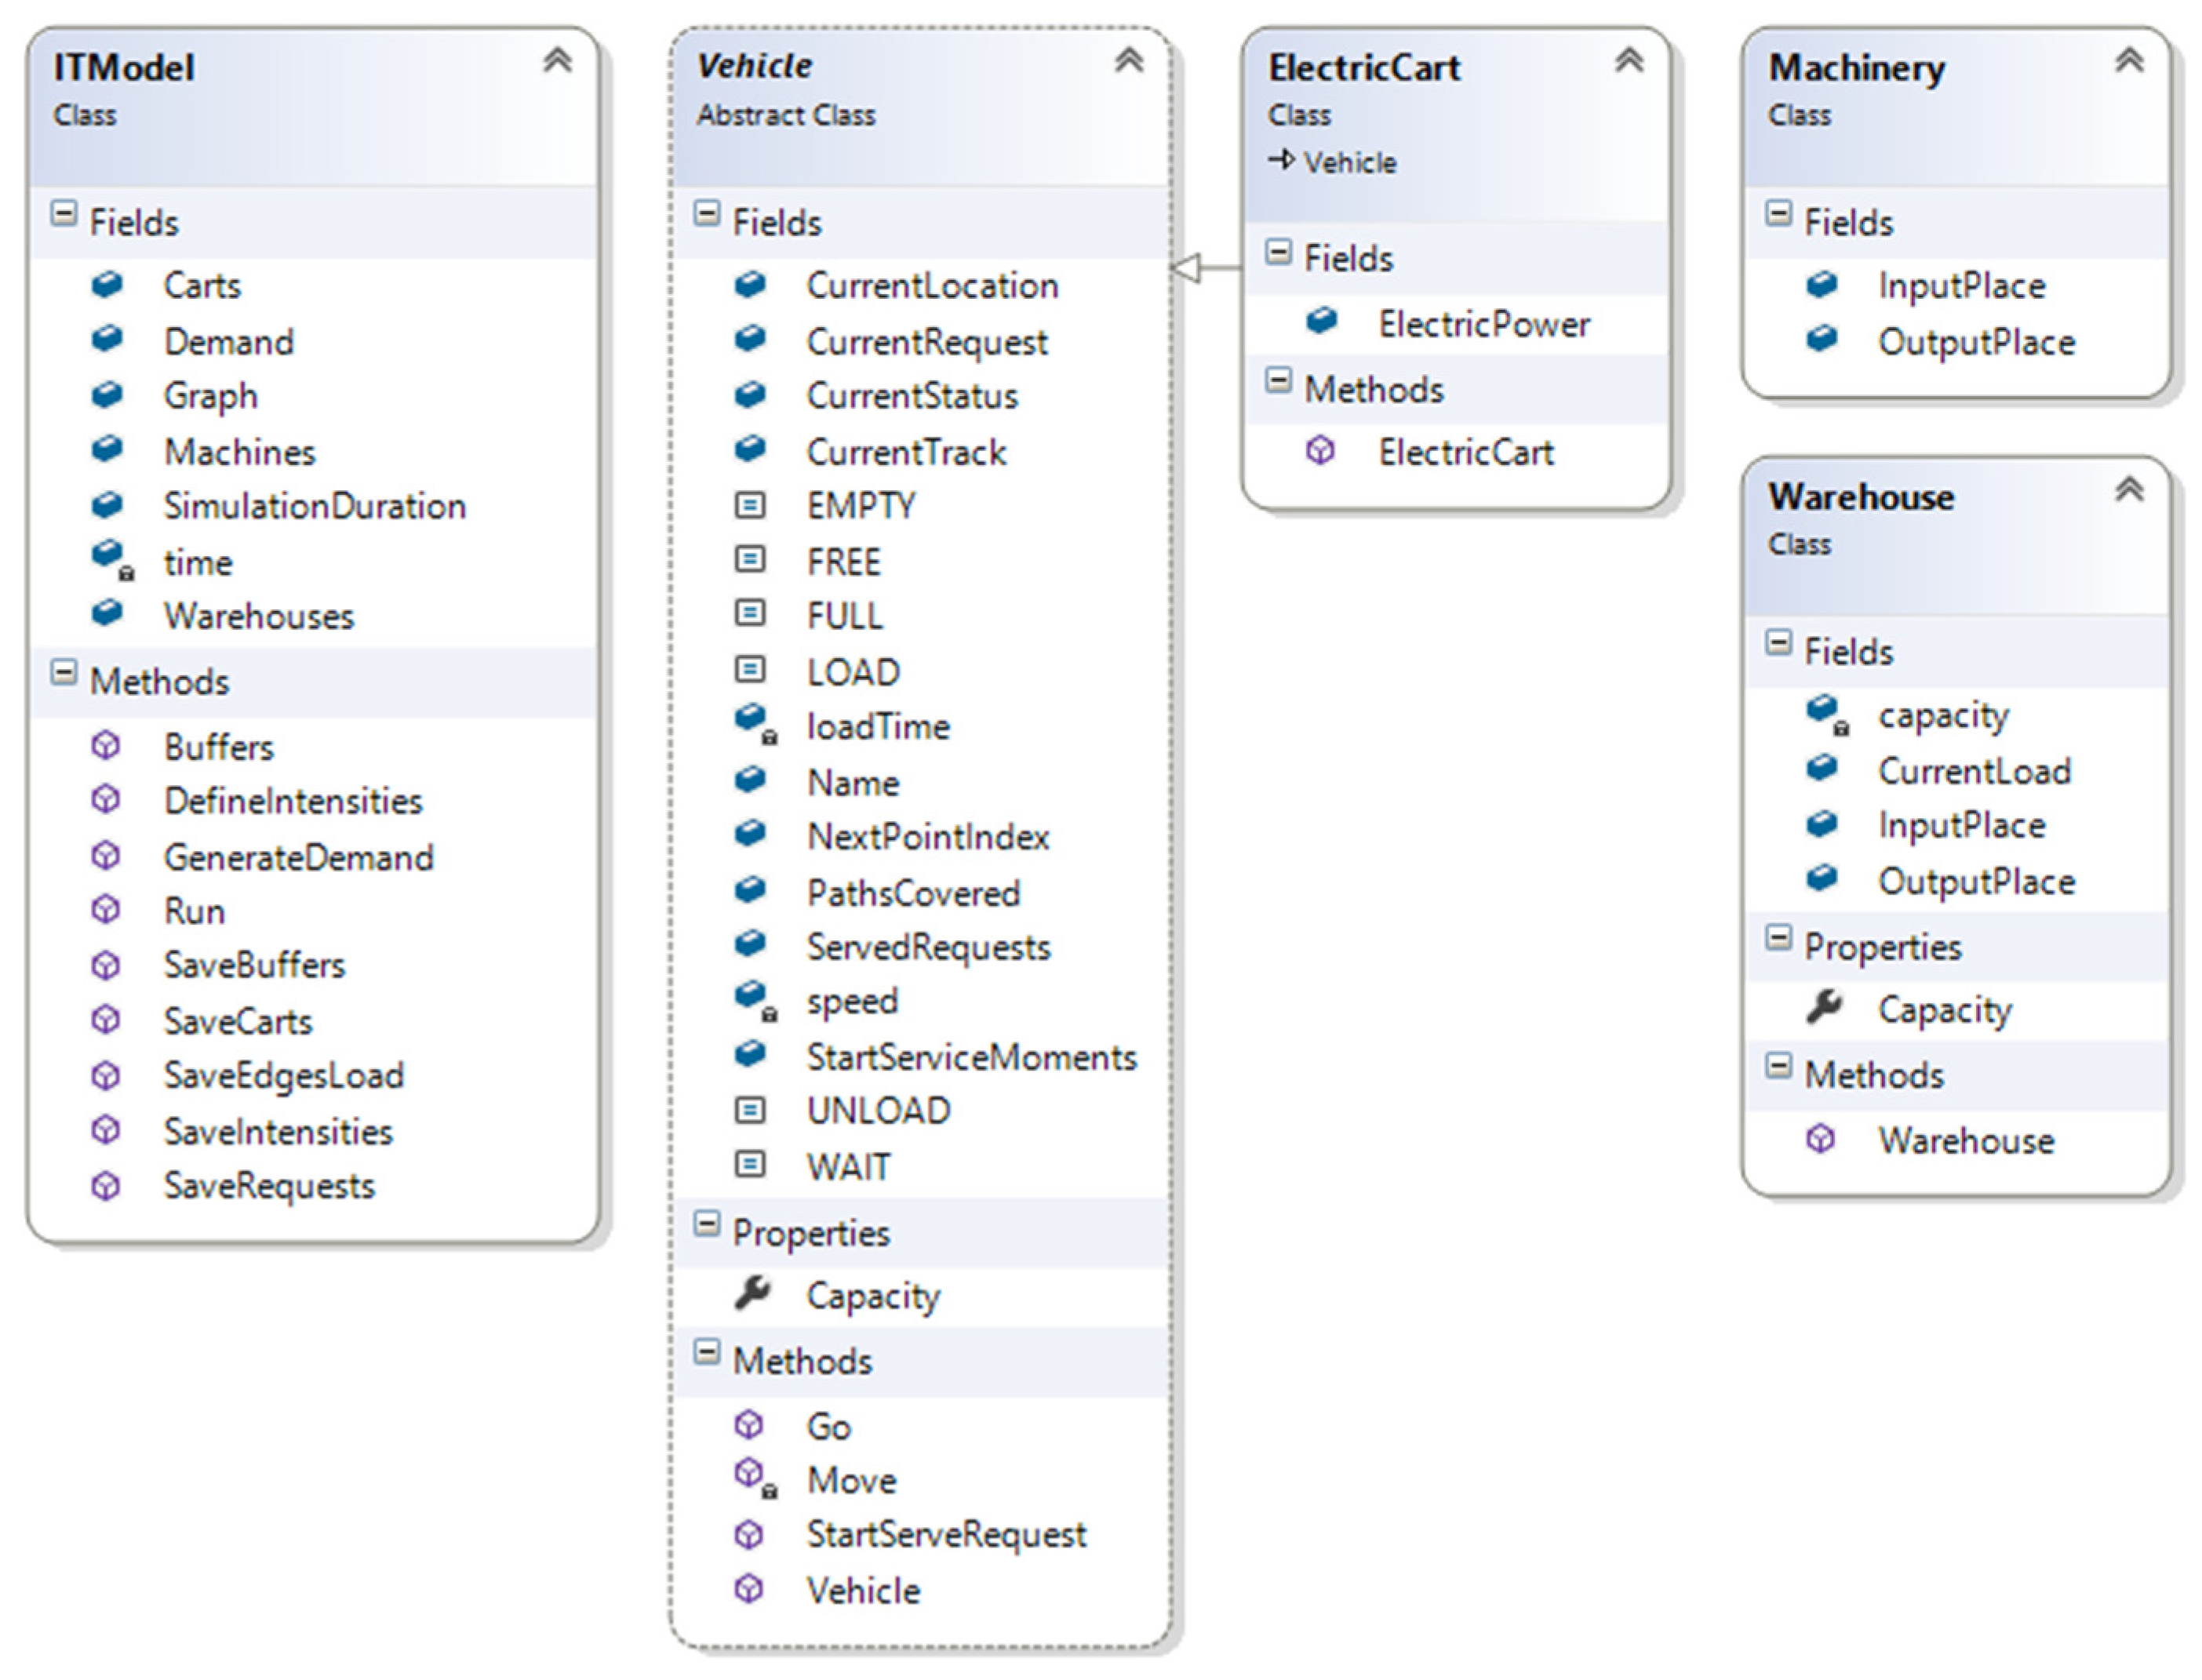This screenshot has width=2202, height=1680.
Task: Collapse the Vehicle abstract class chevron
Action: point(1129,61)
